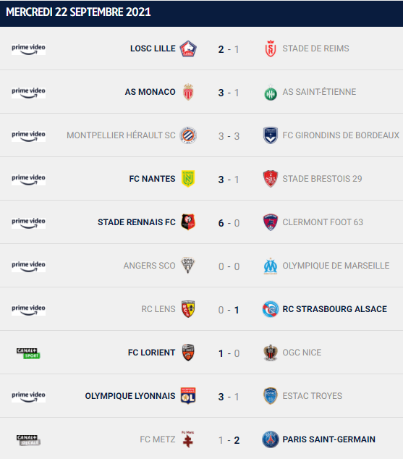View the 6 - 0 Rennais match score
The image size is (403, 459).
tap(229, 223)
